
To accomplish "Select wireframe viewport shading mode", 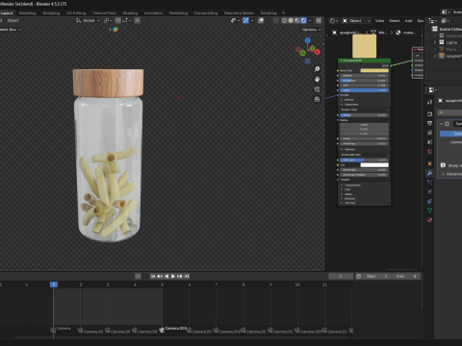I will [284, 20].
